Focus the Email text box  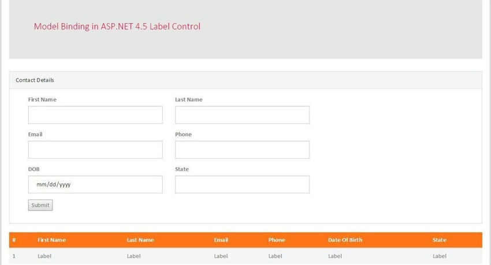click(95, 150)
